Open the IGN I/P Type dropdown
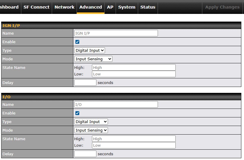Viewport: 244px width, 160px height. click(90, 51)
